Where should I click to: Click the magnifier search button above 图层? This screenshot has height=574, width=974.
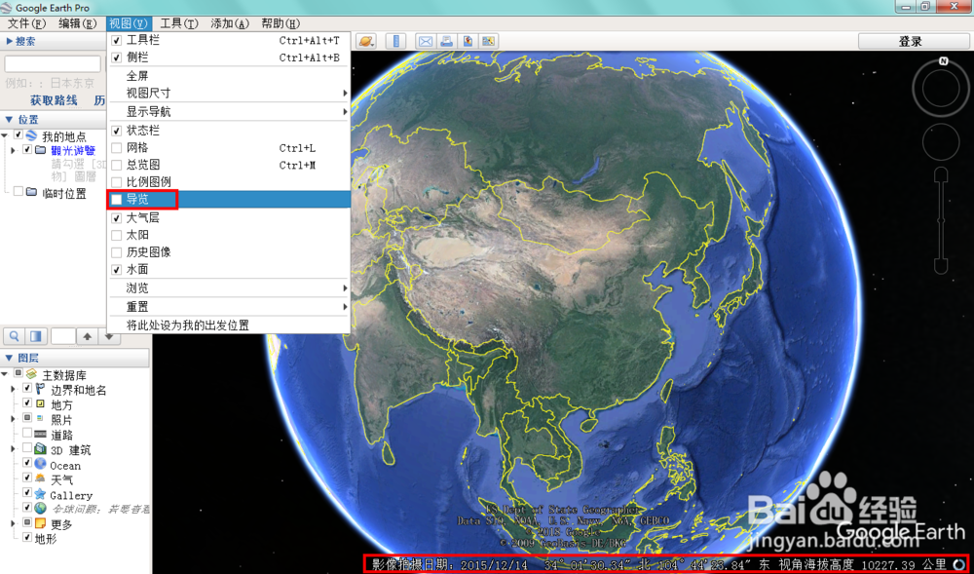pyautogui.click(x=14, y=336)
